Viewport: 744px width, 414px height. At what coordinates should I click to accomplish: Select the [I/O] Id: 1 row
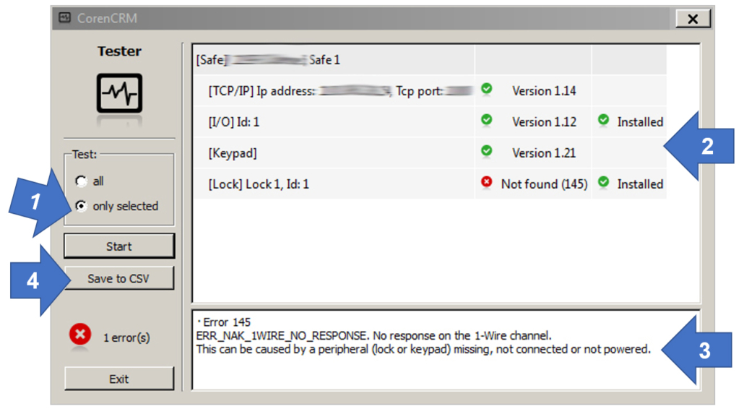click(x=429, y=122)
